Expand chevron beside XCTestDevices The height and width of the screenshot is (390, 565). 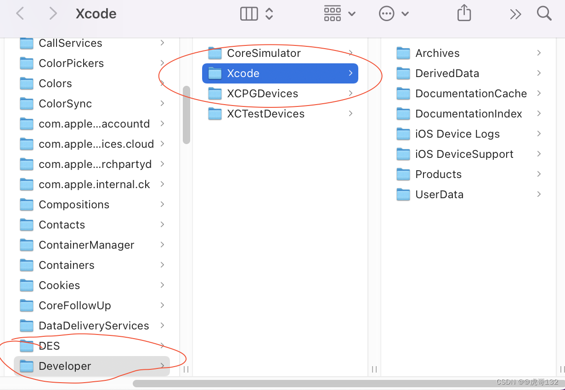[350, 113]
